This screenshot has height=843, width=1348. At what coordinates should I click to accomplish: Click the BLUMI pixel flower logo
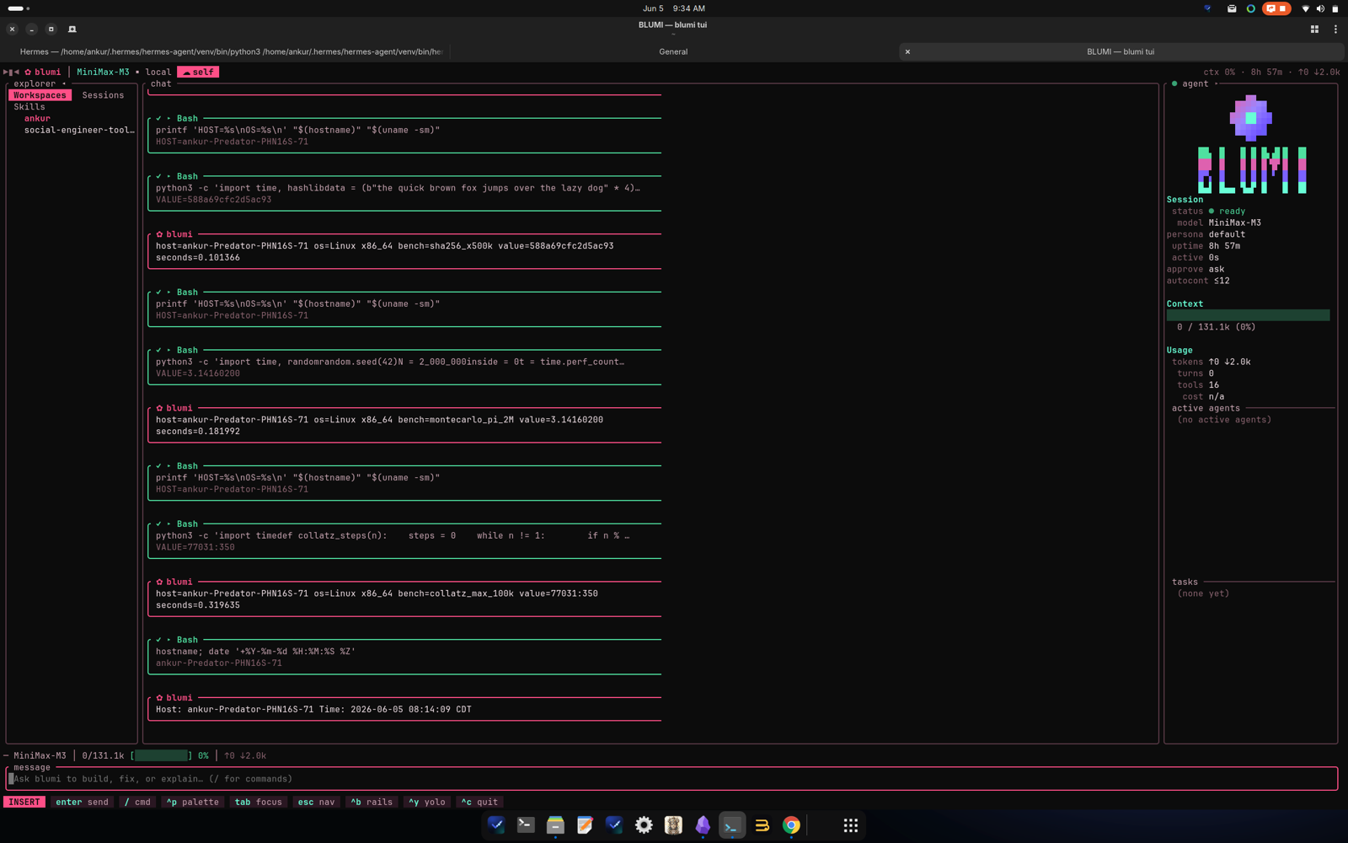1251,118
